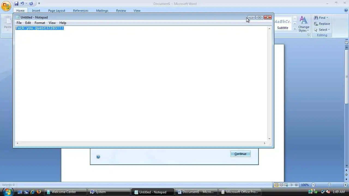The image size is (349, 196).
Task: Open Welcome Center from the taskbar
Action: click(65, 192)
